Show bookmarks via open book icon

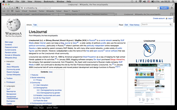[8, 11]
